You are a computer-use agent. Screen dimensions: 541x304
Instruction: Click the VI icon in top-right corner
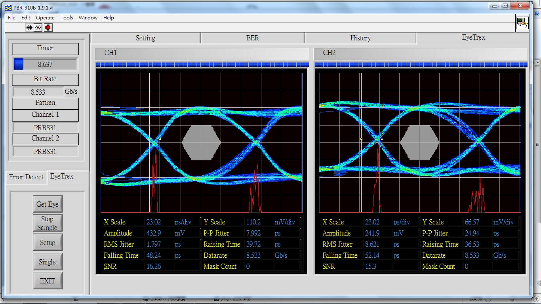point(522,23)
